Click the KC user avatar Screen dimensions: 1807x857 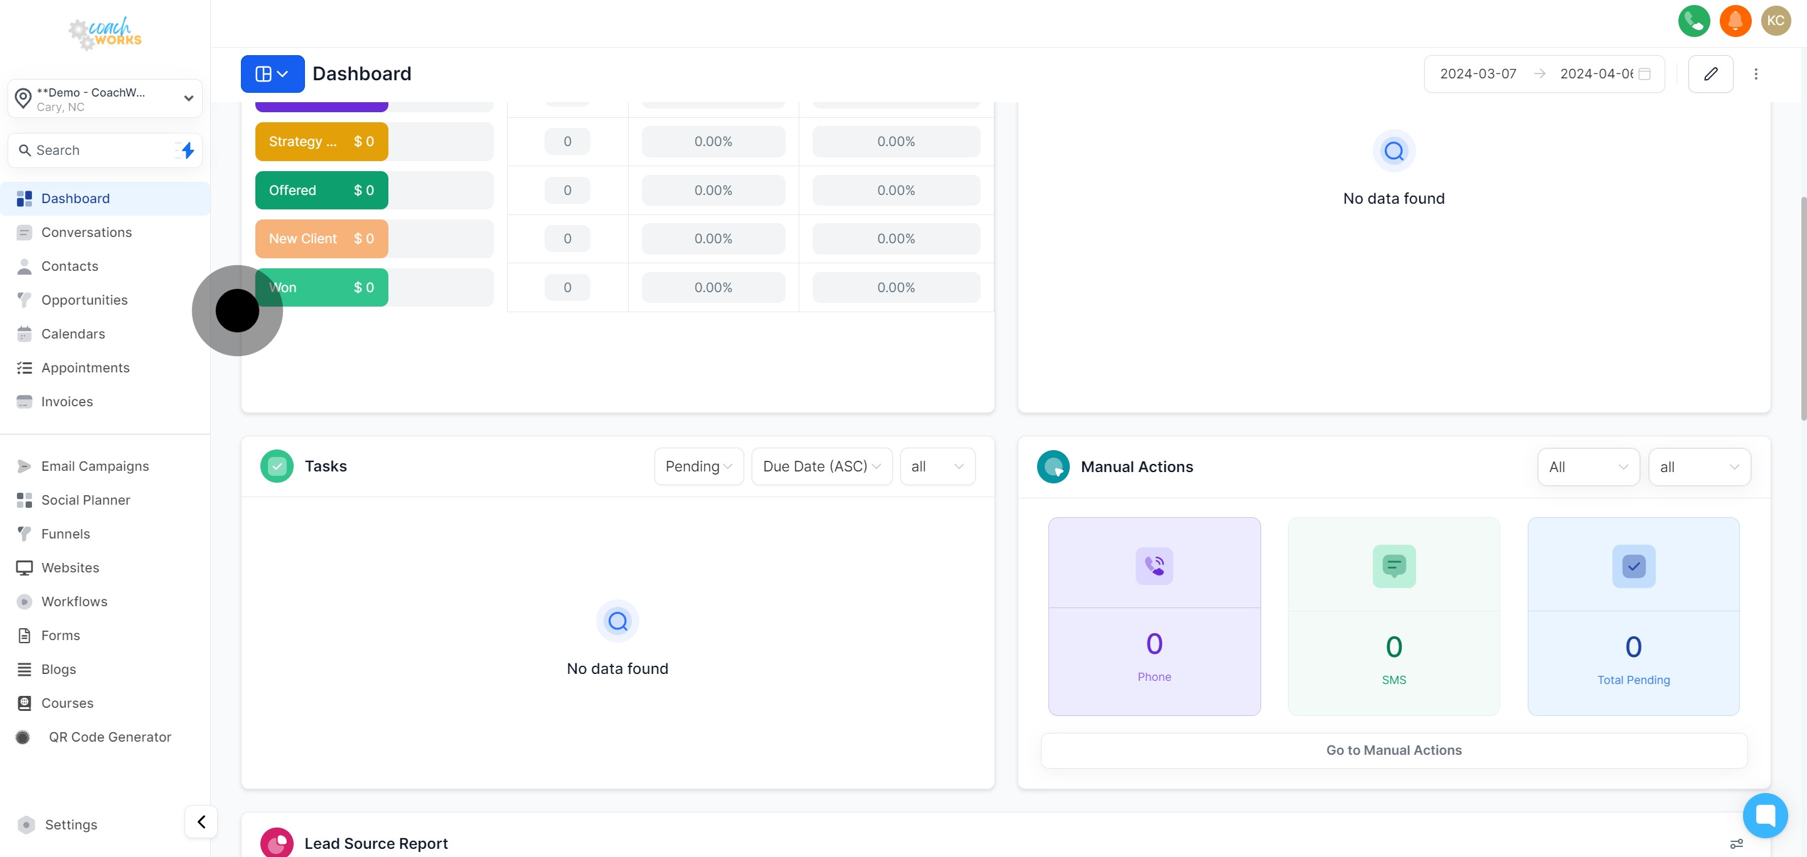click(1776, 21)
